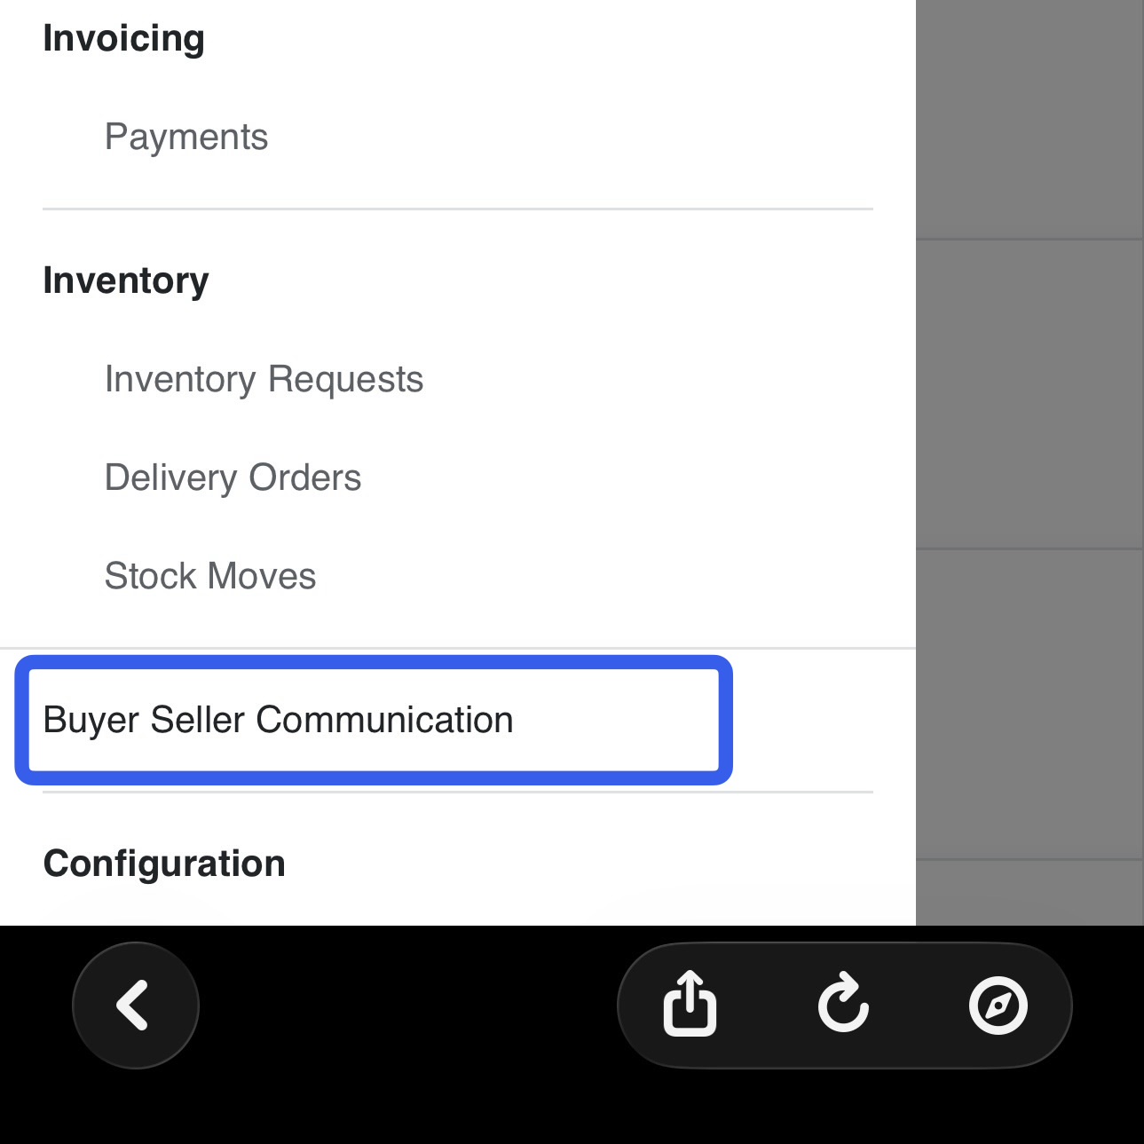Open page in browser via compass icon
Image resolution: width=1144 pixels, height=1144 pixels.
998,1005
